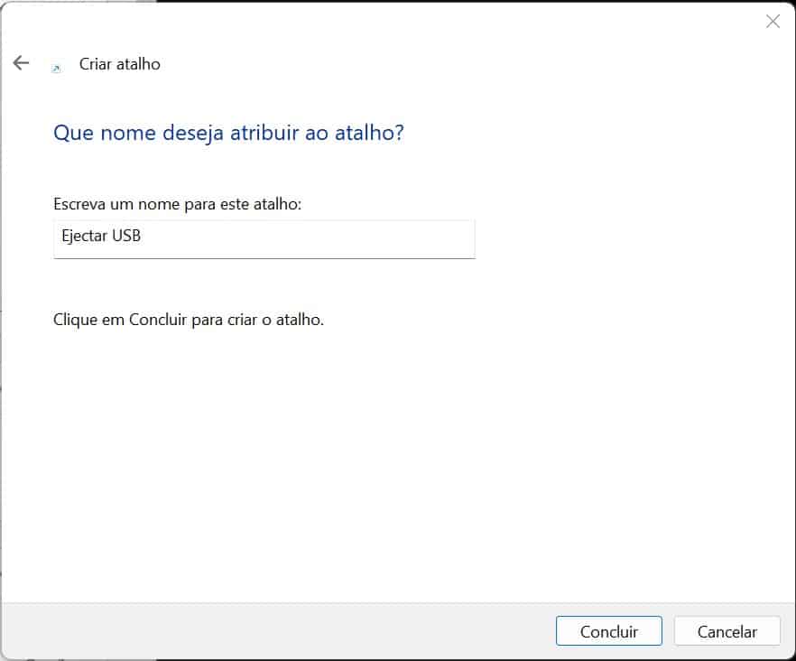The image size is (796, 661).
Task: Click the shortcut icon beside Criar atalho
Action: pos(56,67)
